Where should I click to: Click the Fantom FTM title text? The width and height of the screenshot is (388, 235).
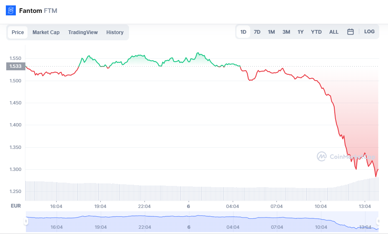click(x=38, y=11)
